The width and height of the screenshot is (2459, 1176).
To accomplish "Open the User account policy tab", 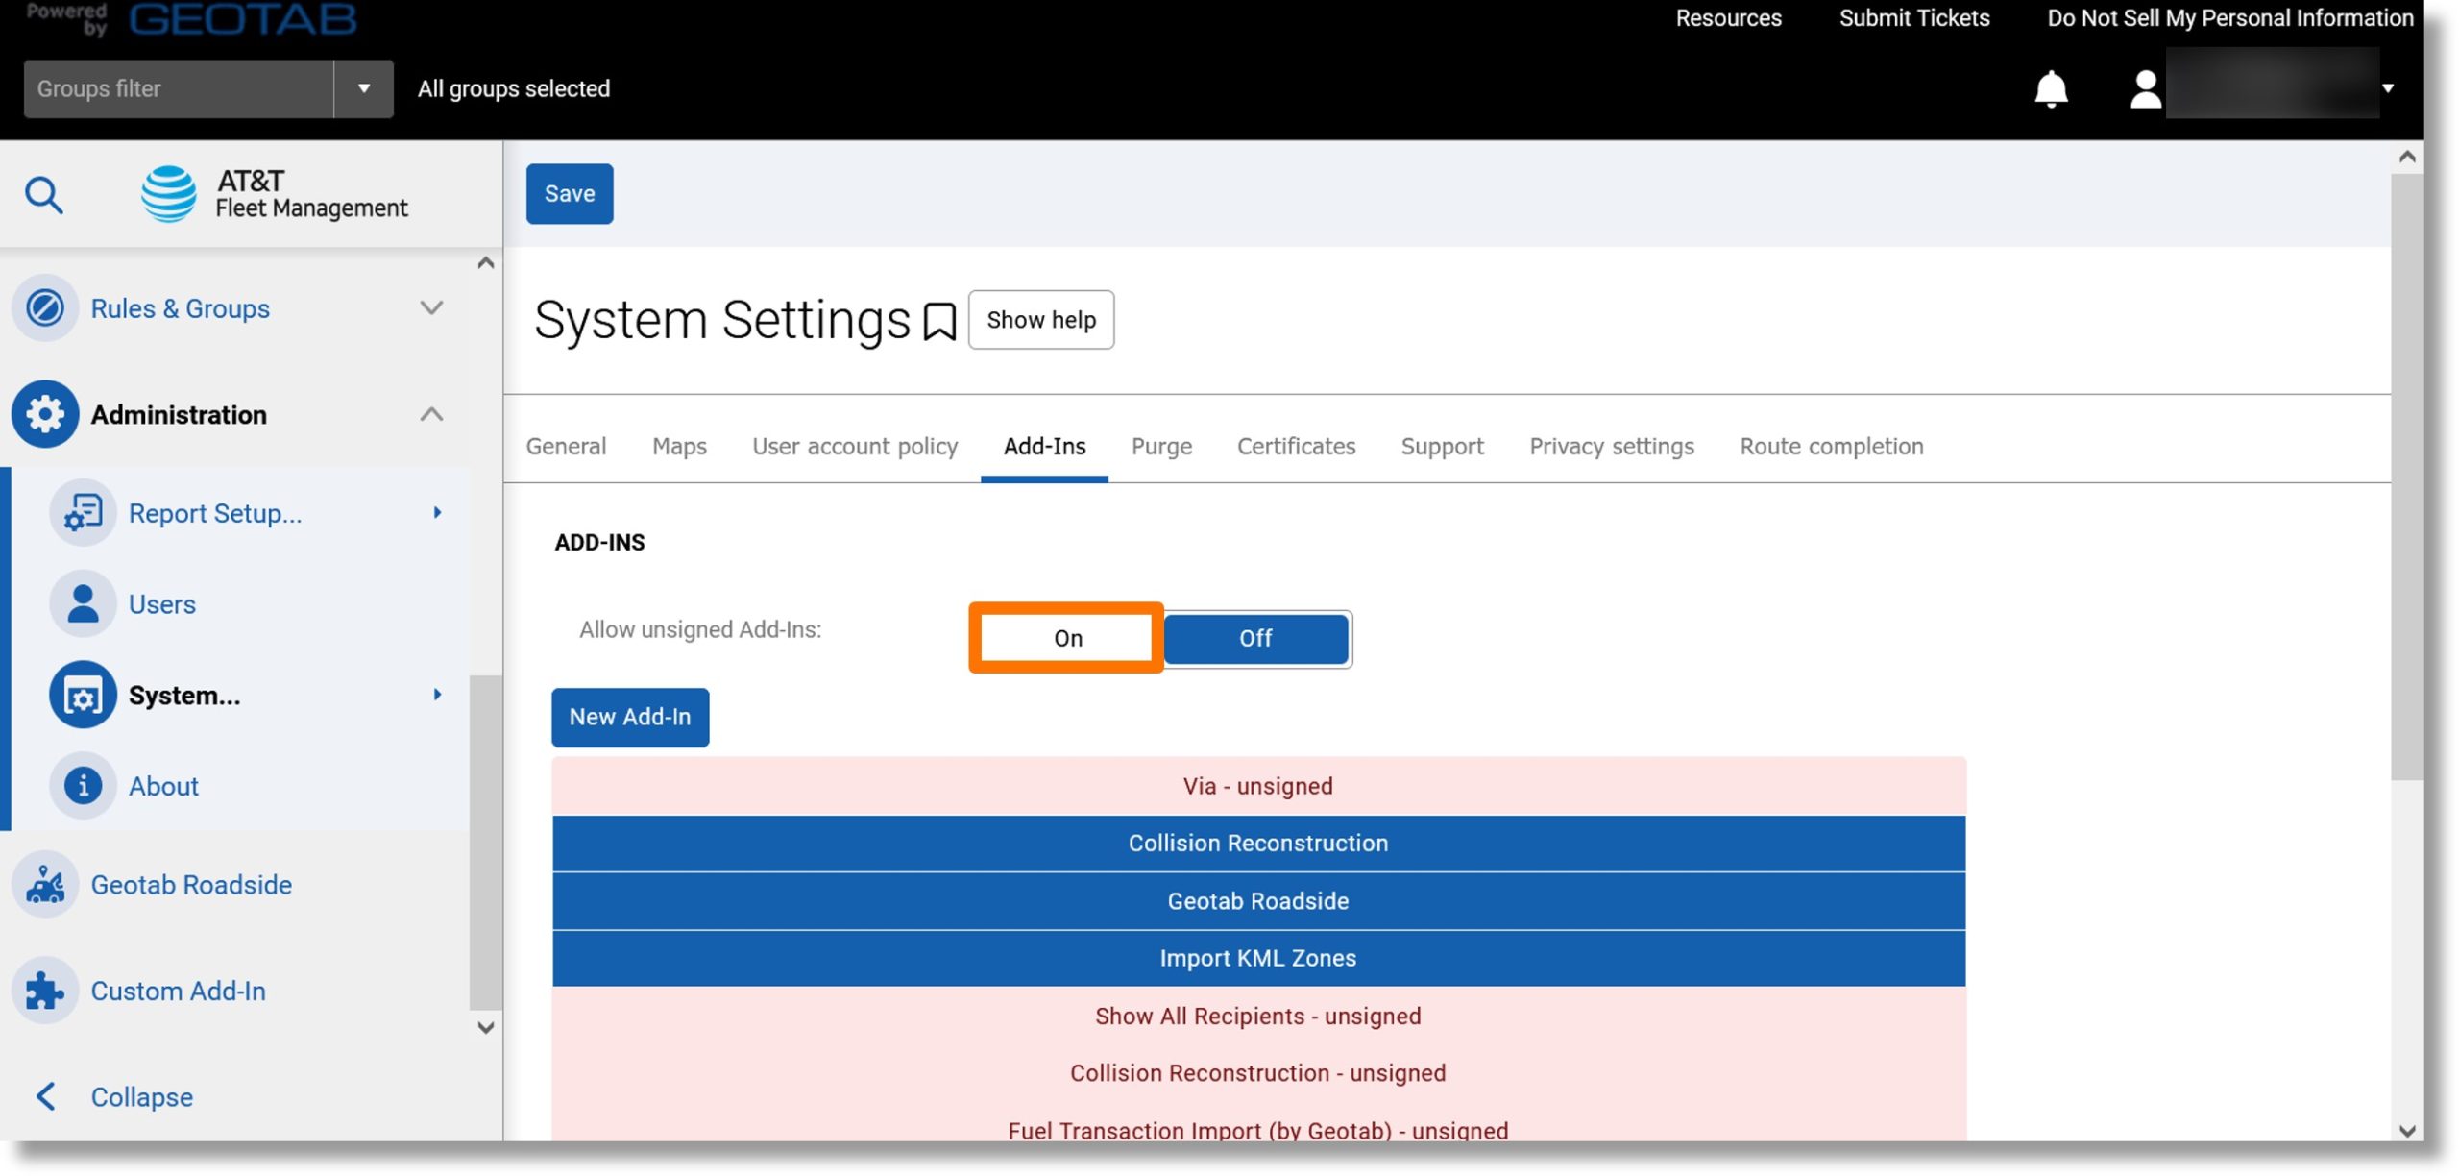I will [855, 447].
